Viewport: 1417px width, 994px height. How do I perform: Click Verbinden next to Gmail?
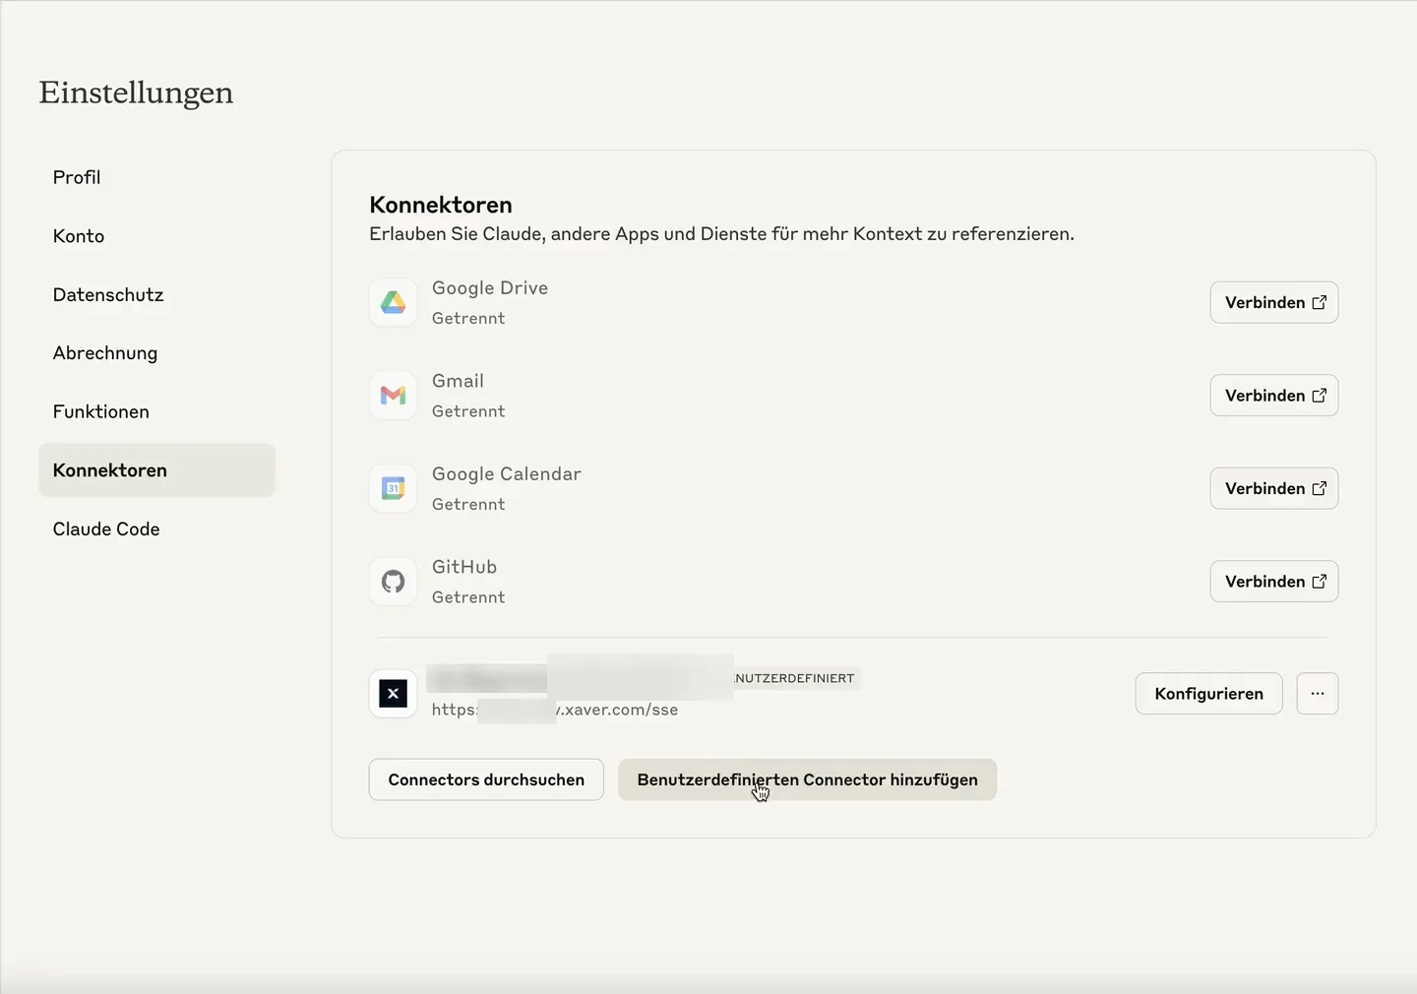[x=1274, y=396]
